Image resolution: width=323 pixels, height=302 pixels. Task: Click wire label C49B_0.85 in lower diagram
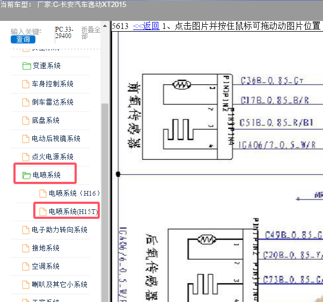(x=293, y=235)
